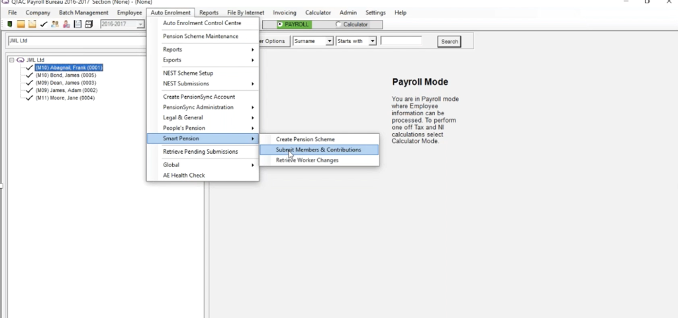This screenshot has width=678, height=318.
Task: Click the search text input field
Action: (401, 41)
